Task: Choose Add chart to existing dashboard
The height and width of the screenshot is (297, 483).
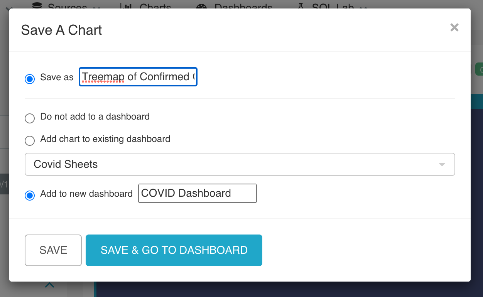Action: [x=30, y=141]
